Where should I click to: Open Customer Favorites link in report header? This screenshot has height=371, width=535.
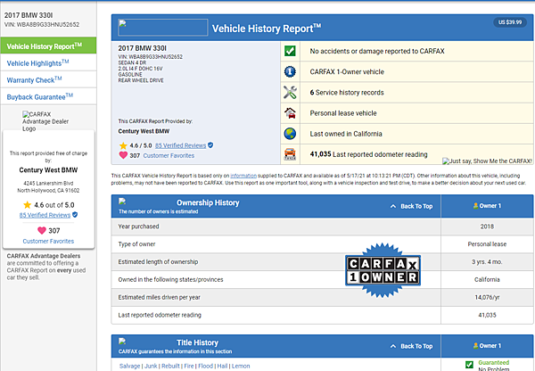tap(169, 156)
